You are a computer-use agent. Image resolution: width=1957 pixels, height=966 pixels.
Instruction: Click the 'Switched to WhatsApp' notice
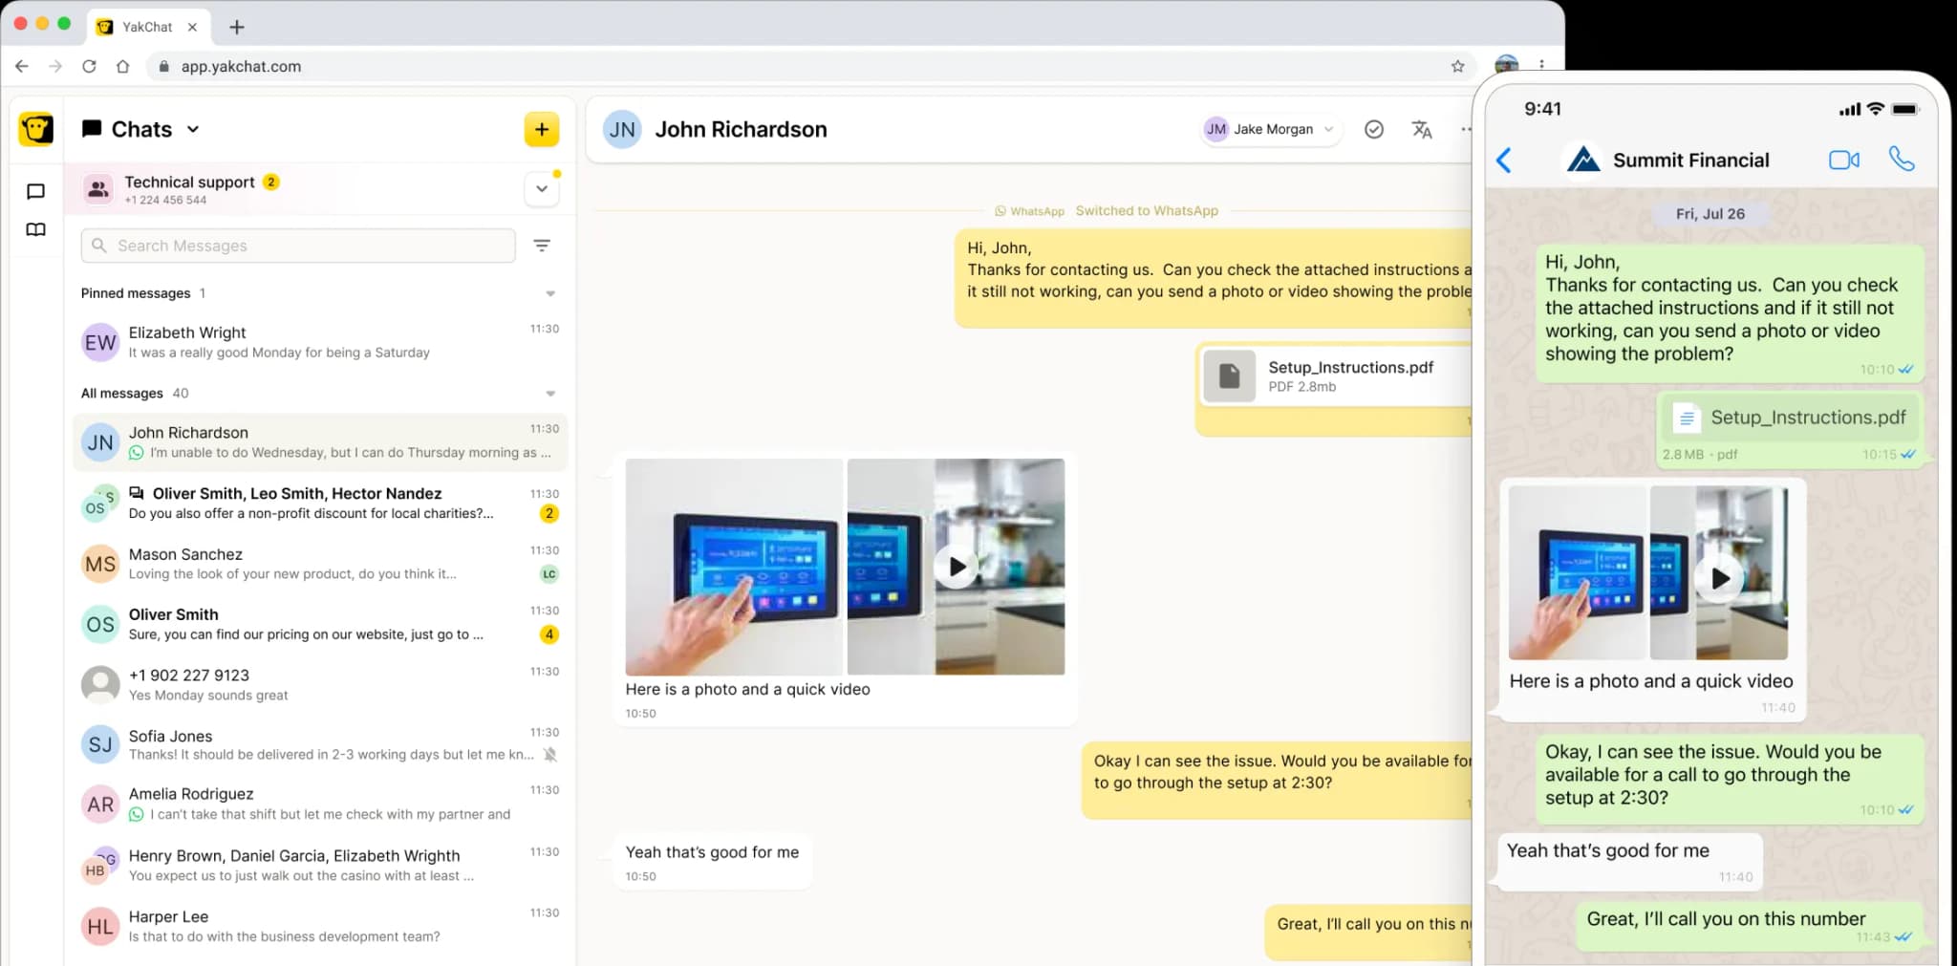[1146, 210]
